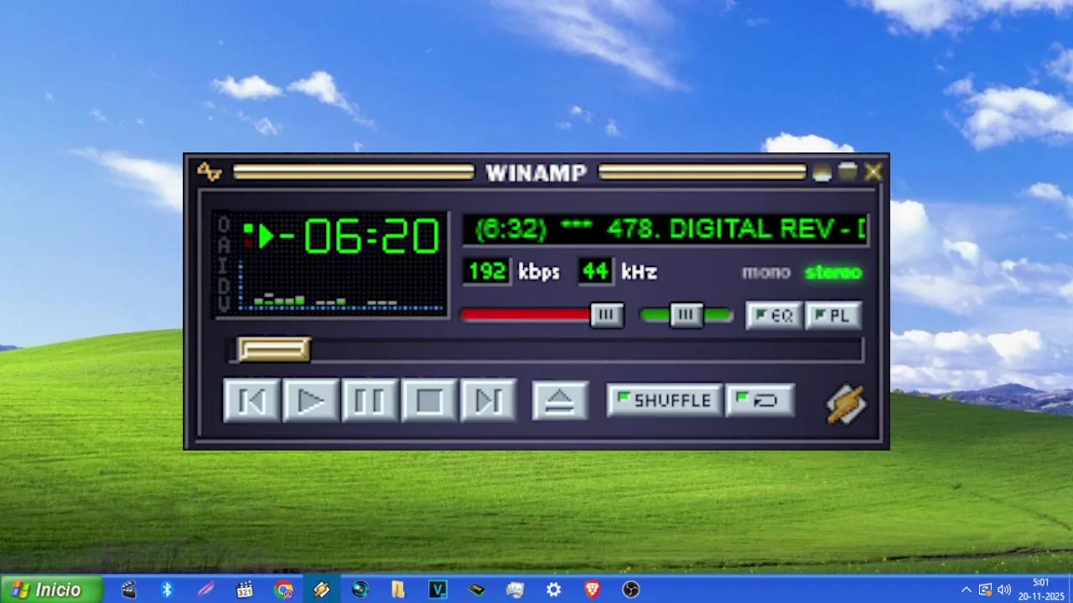Screen dimensions: 1073x603
Task: Open Settings gear in the taskbar
Action: 553,590
